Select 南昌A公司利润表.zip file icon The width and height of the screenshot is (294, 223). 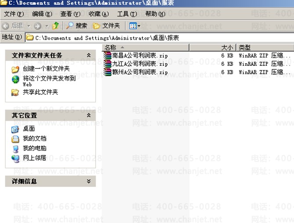[108, 56]
